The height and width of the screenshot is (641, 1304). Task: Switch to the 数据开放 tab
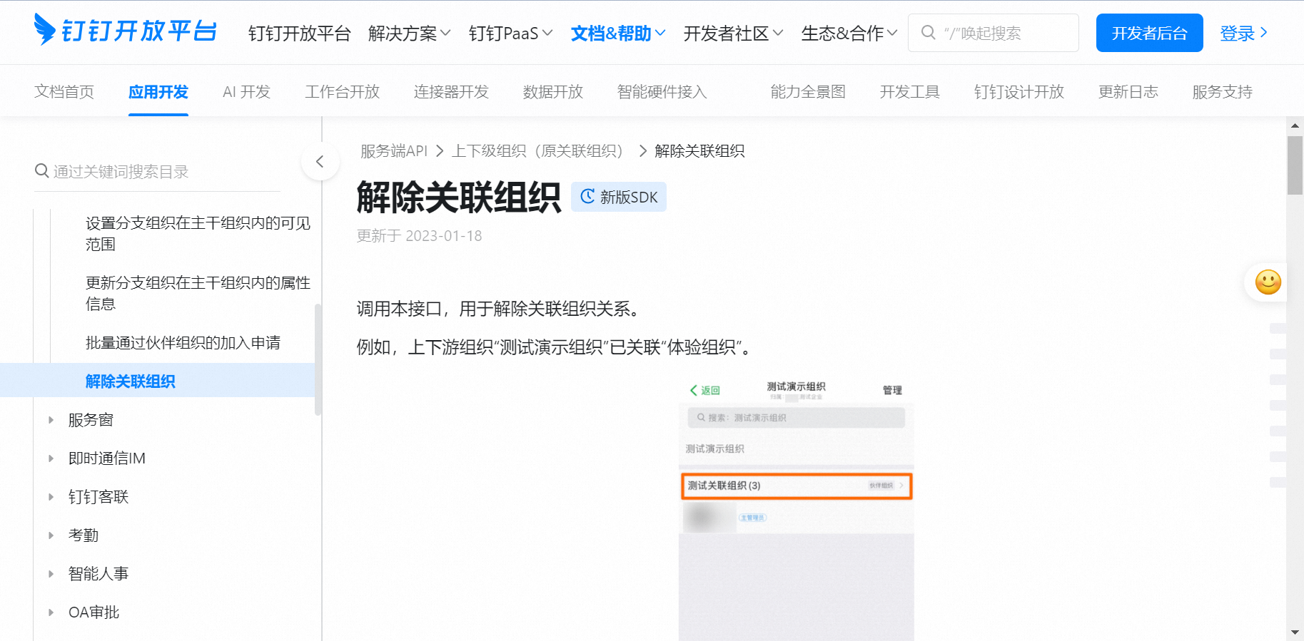point(553,91)
